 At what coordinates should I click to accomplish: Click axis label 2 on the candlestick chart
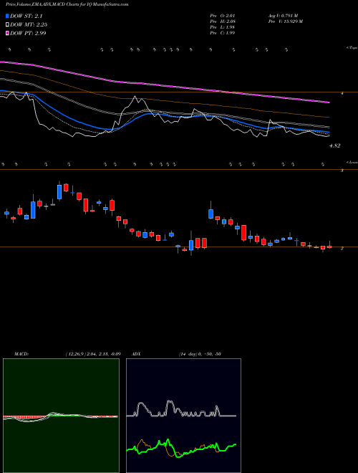pos(342,249)
